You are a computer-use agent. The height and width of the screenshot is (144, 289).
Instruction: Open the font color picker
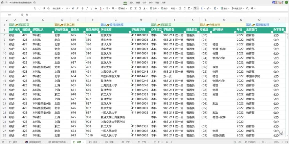[x=100, y=9]
